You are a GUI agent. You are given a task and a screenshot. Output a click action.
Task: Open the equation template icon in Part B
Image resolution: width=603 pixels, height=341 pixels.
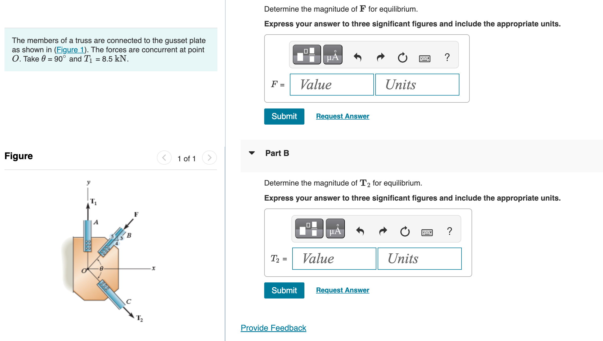[x=309, y=229]
